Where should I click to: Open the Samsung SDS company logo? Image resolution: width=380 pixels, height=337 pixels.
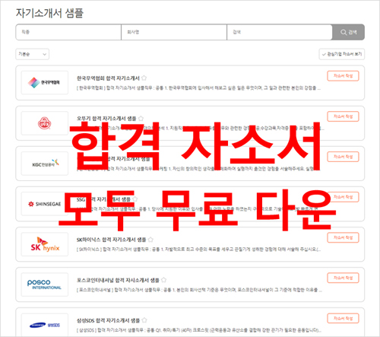[45, 325]
